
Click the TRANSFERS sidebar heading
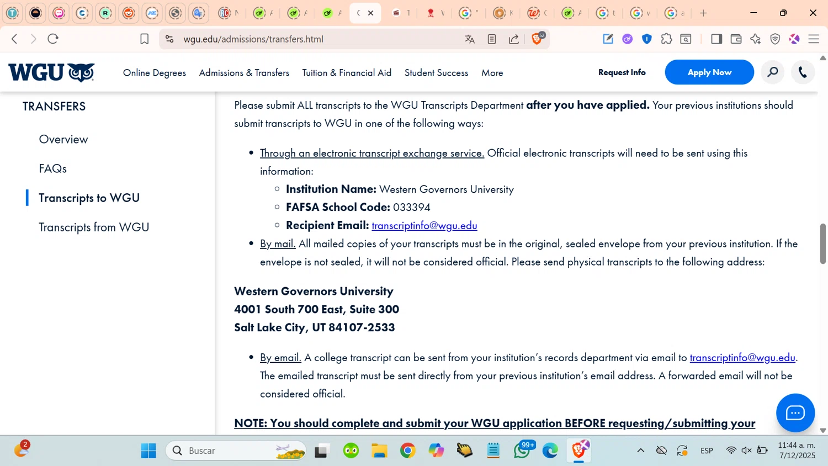coord(54,107)
